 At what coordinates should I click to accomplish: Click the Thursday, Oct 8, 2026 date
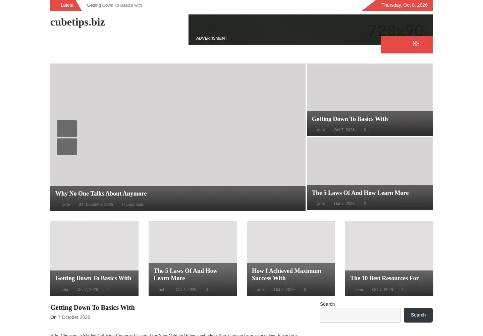pos(404,5)
